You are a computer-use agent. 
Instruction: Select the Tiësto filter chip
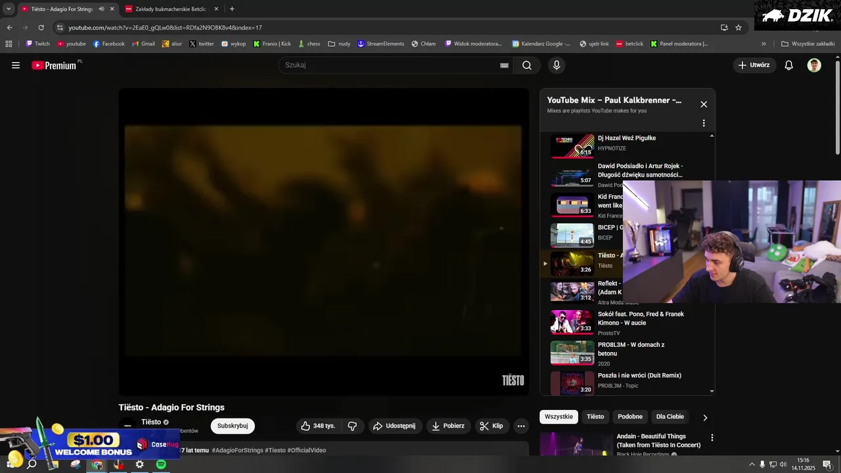(595, 417)
